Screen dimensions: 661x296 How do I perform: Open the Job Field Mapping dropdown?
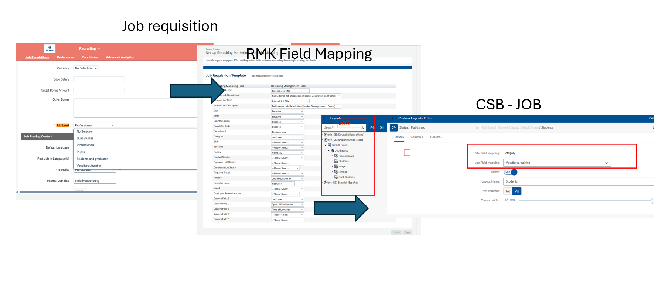click(x=557, y=163)
